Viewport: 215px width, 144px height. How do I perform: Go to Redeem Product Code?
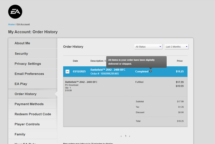[32, 114]
